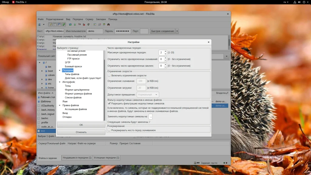Switch to 'Неудавшиеся передачи (1)' tab
Screen dimensions: 311x175
[77, 158]
